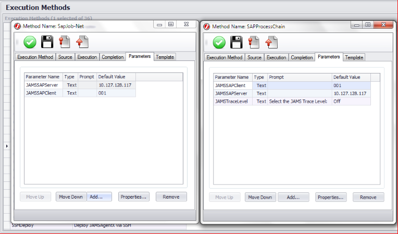Screen dimensions: 398x234
Task: Click Type column header in SAPProcessChain window
Action: click(x=260, y=77)
